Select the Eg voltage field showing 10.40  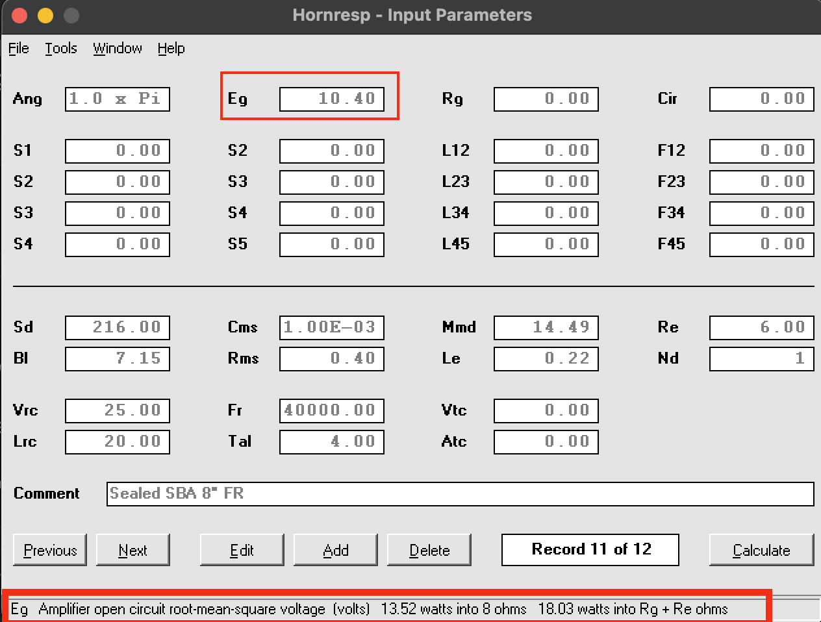coord(332,99)
